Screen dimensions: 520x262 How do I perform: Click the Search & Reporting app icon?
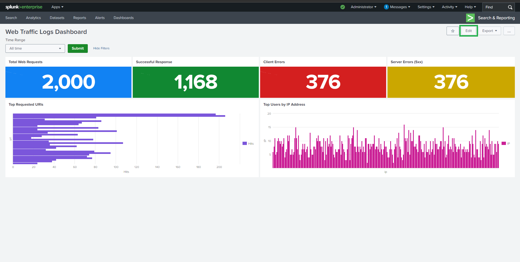coord(470,18)
